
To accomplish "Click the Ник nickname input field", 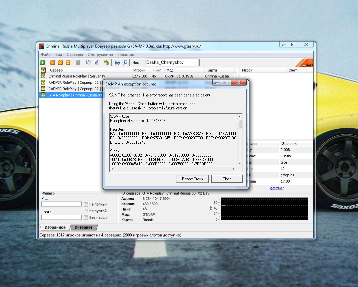I will coord(172,63).
